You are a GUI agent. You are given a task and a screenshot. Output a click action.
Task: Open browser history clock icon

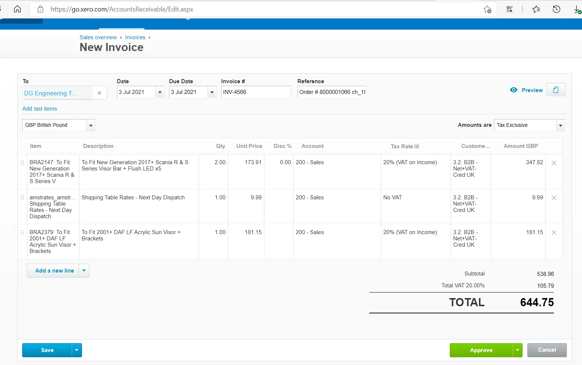click(557, 9)
